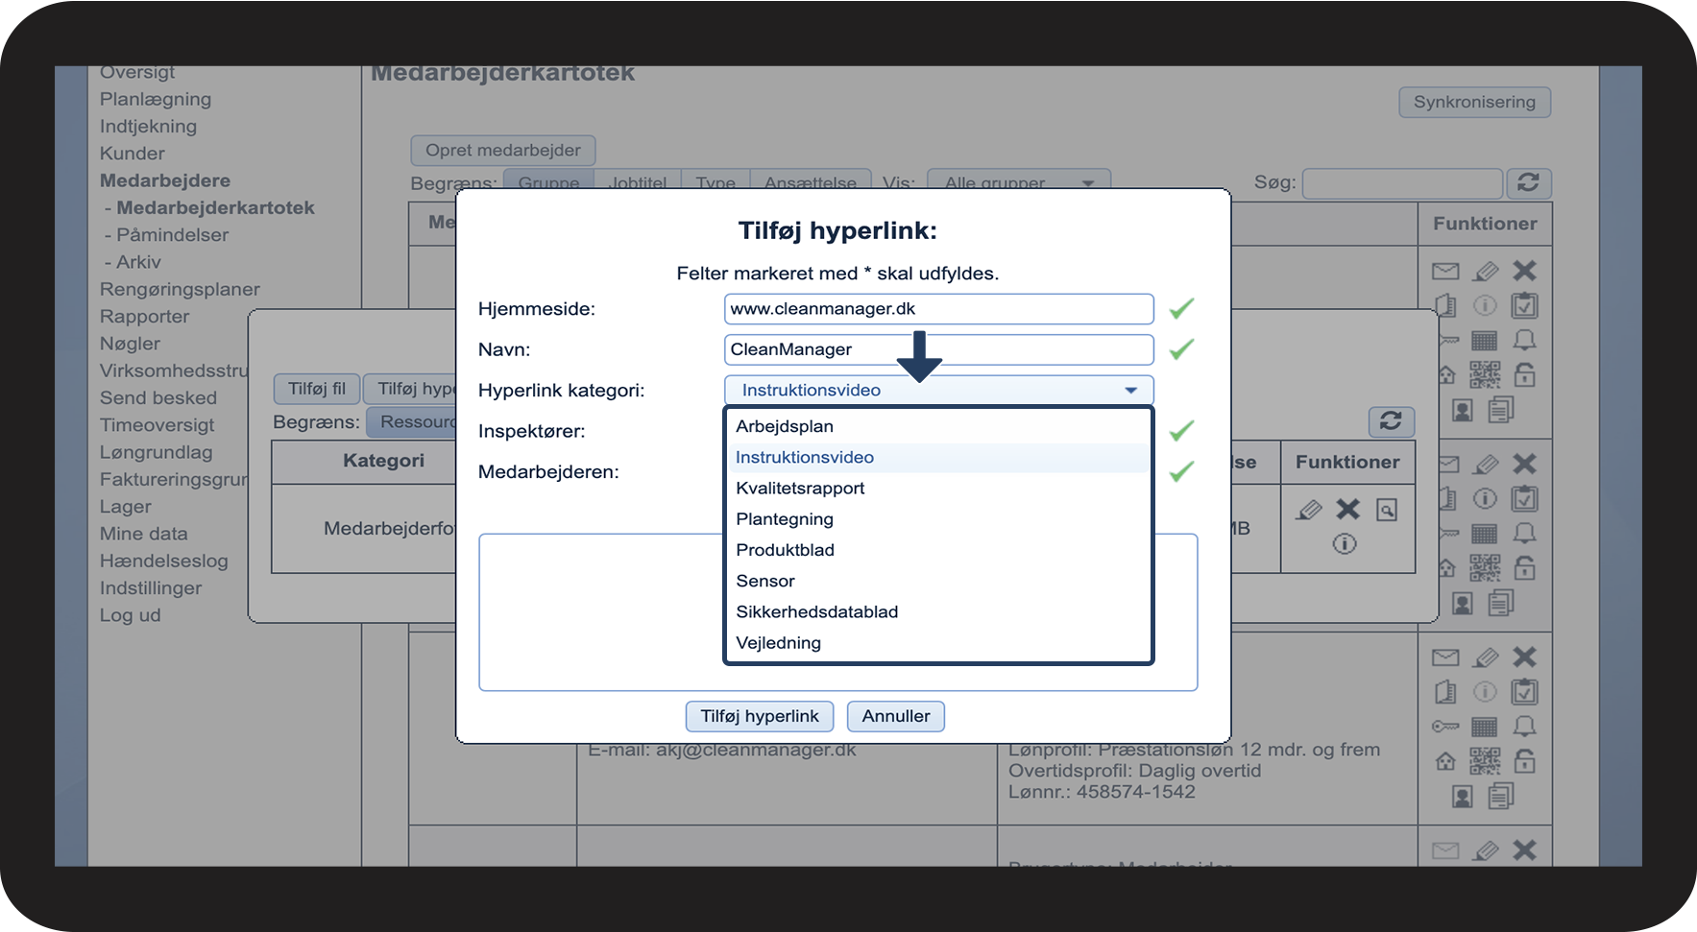Go to Rengøringsplaner in the sidebar
The width and height of the screenshot is (1697, 932).
click(180, 289)
